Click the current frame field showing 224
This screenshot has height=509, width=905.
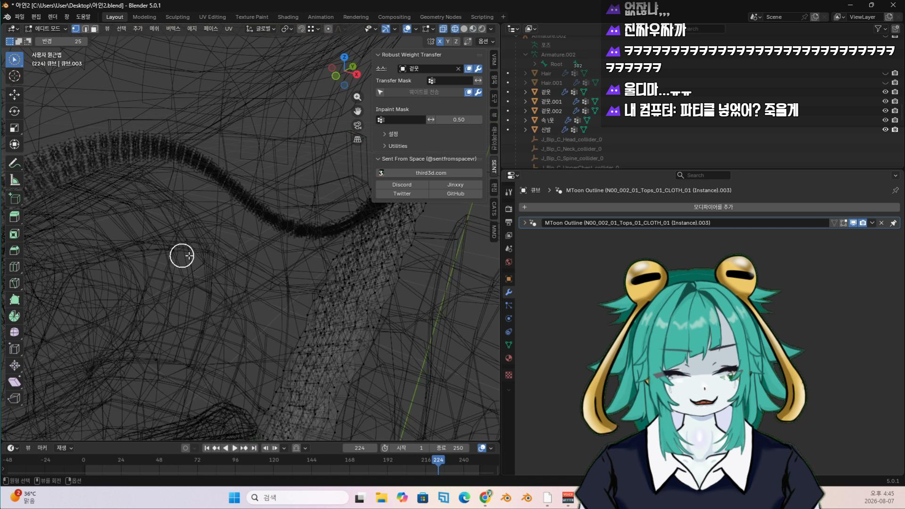(360, 448)
